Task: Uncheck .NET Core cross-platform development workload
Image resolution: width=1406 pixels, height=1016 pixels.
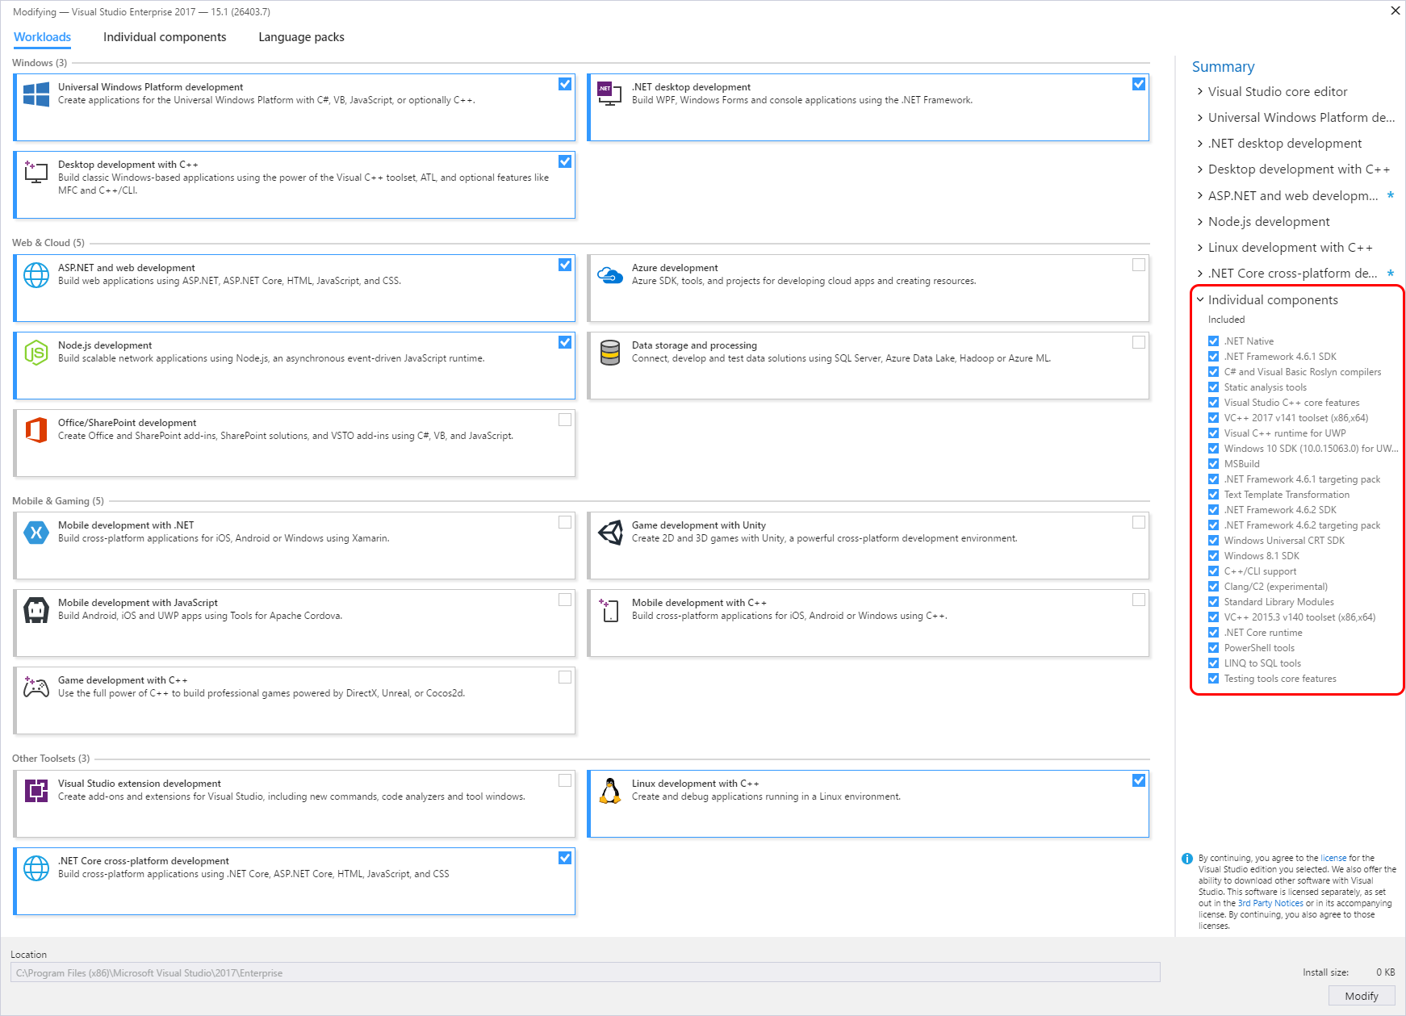Action: (x=565, y=858)
